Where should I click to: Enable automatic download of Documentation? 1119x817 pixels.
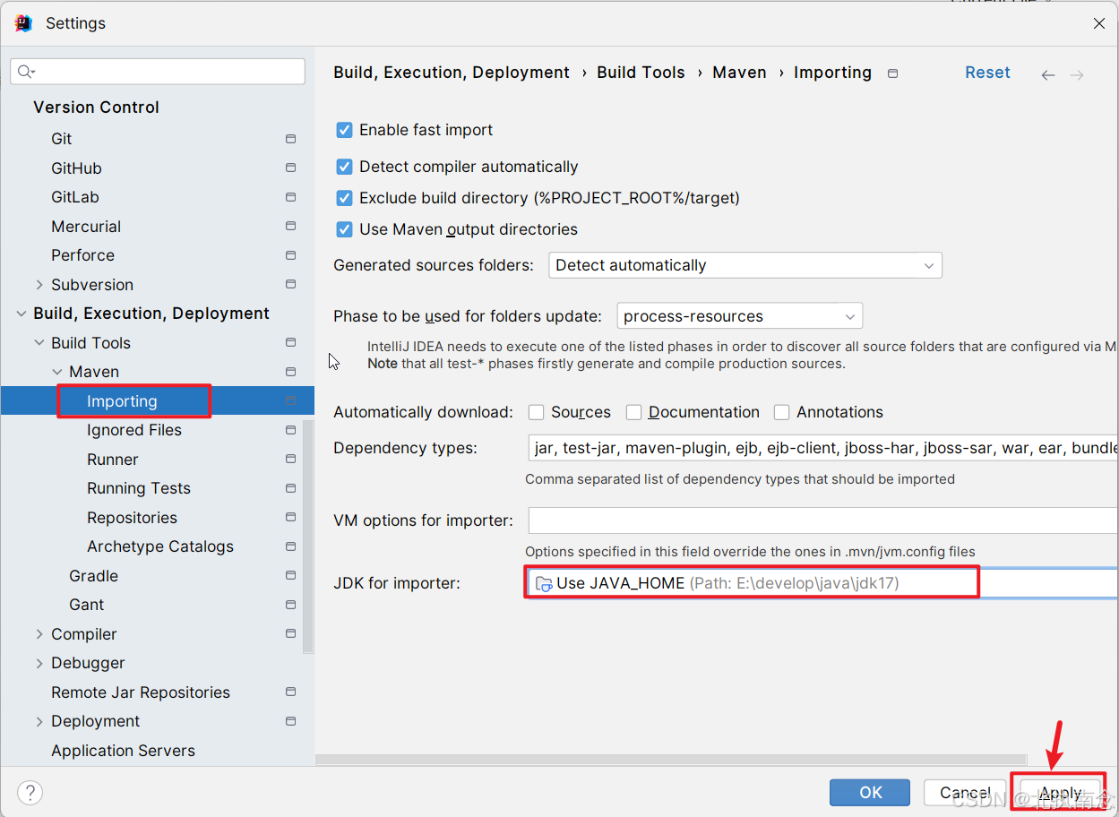click(x=633, y=412)
